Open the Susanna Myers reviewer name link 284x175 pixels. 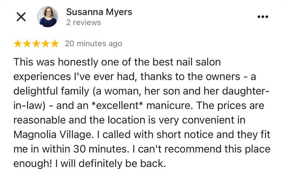coord(99,12)
